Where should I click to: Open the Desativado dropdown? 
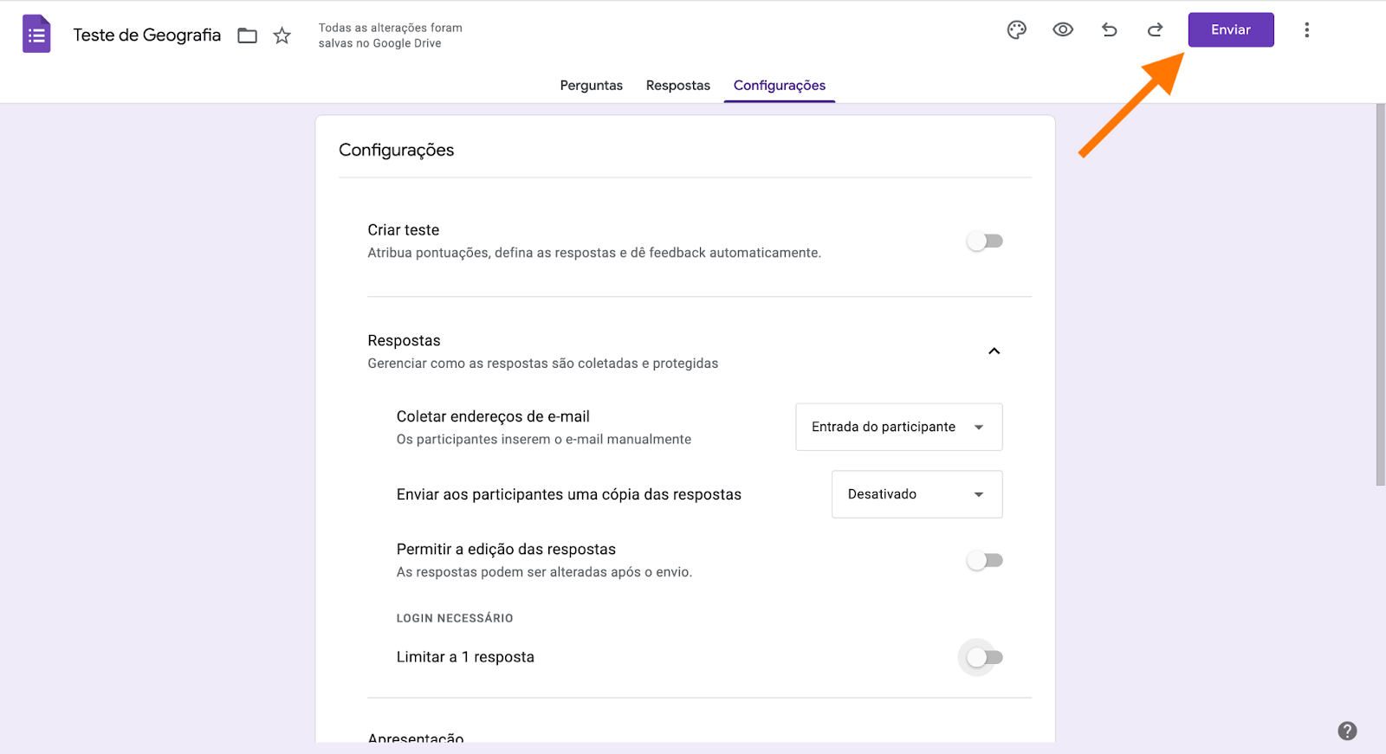tap(916, 494)
